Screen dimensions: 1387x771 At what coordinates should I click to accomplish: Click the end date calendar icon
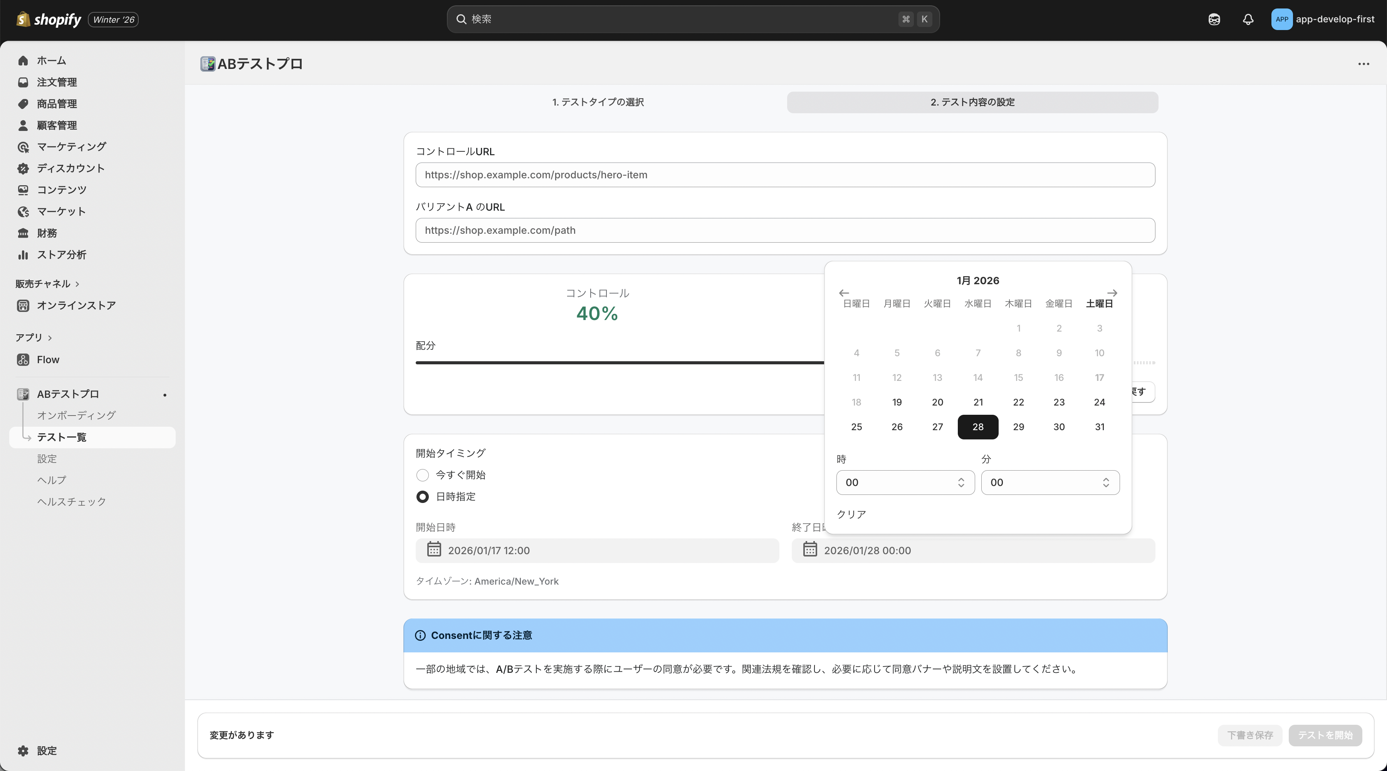click(x=810, y=549)
